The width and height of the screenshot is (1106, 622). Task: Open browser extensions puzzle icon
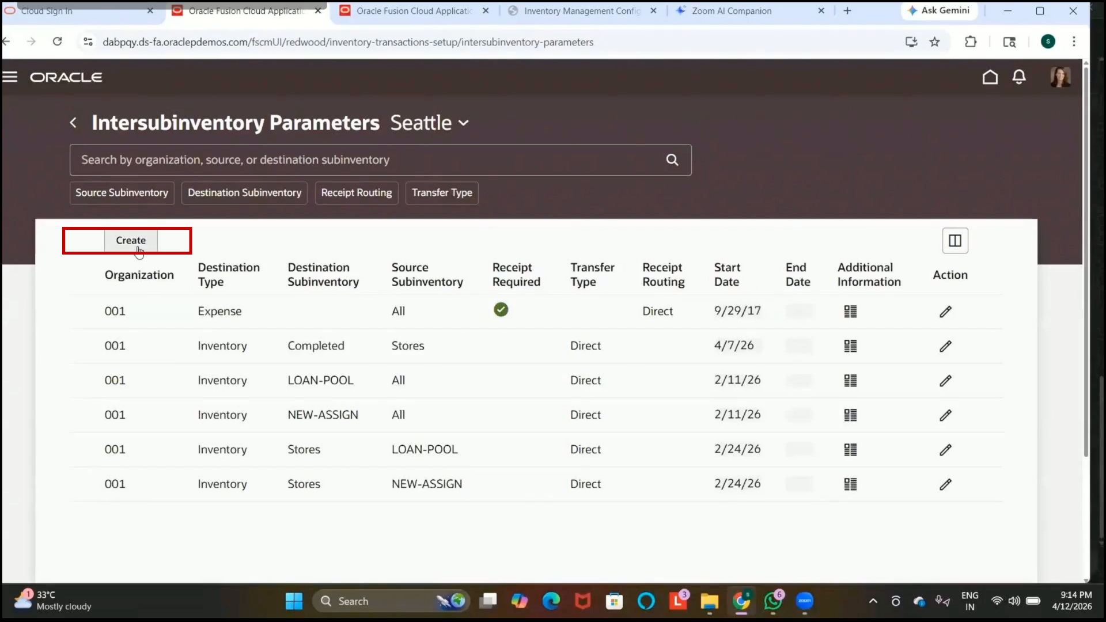tap(971, 41)
